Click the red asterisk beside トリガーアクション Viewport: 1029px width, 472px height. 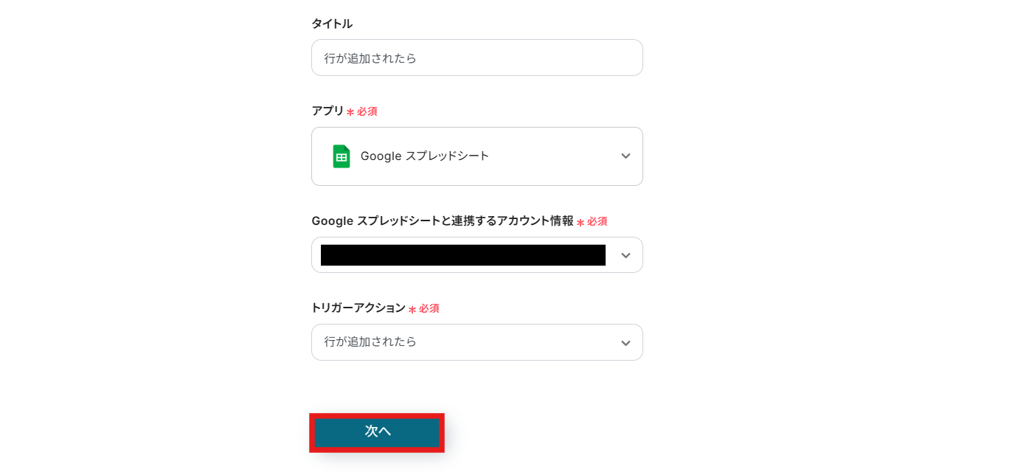point(412,309)
